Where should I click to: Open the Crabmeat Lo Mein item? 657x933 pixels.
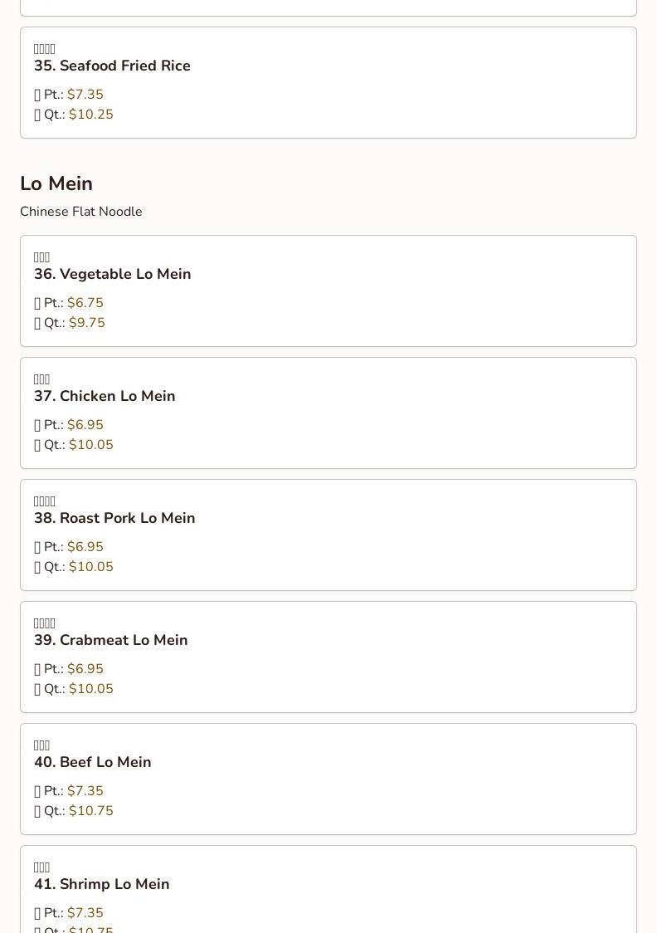[x=110, y=640]
